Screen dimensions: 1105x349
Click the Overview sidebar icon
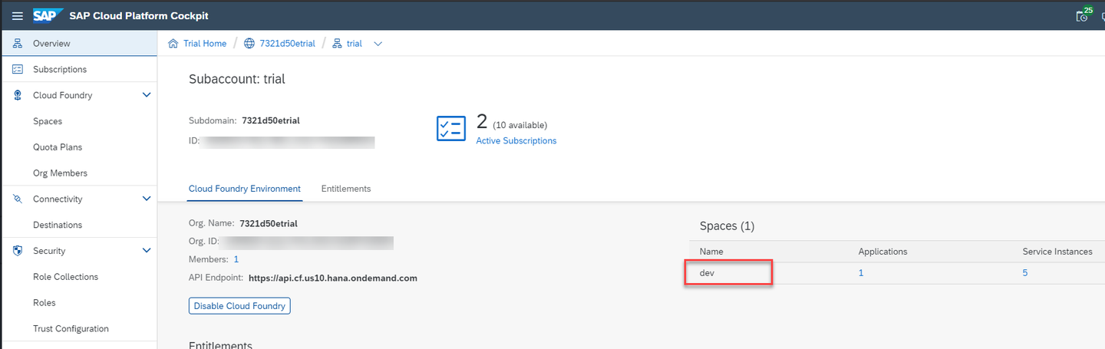click(18, 44)
